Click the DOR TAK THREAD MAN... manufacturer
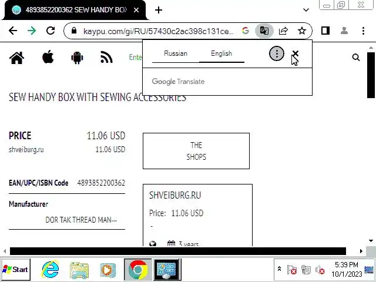This screenshot has height=282, width=376. point(81,220)
